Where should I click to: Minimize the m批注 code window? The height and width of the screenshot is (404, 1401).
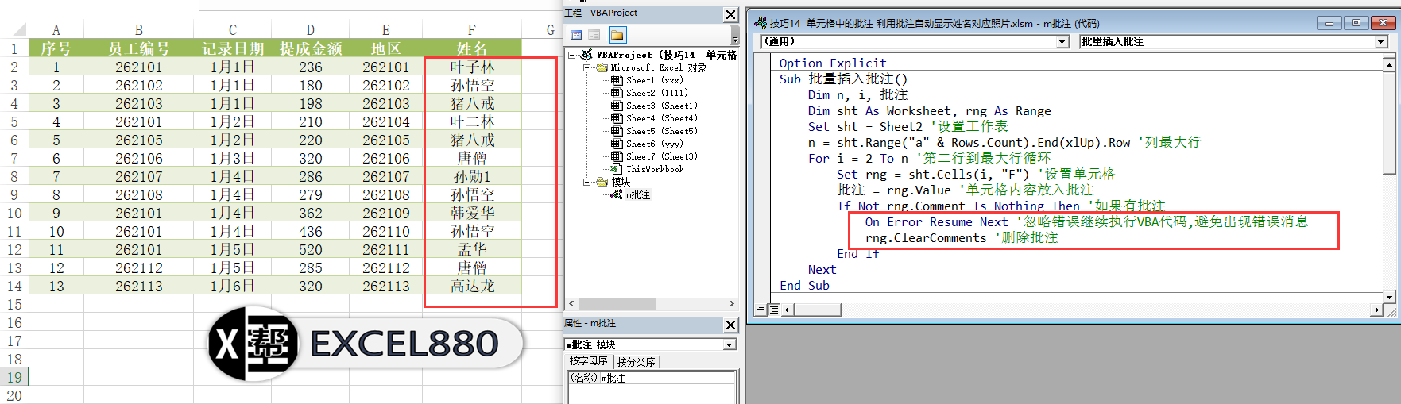click(x=1329, y=23)
